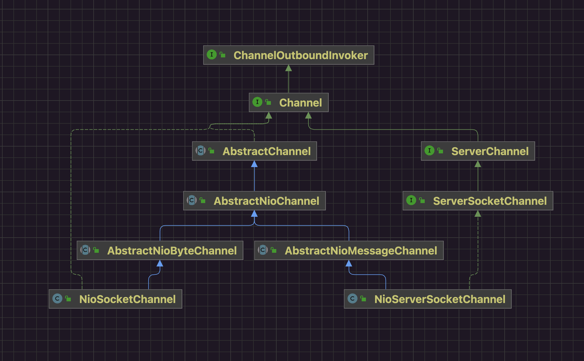Click abstract class icon on AbstractChannel node
Screen dimensions: 584x361
[x=200, y=151]
